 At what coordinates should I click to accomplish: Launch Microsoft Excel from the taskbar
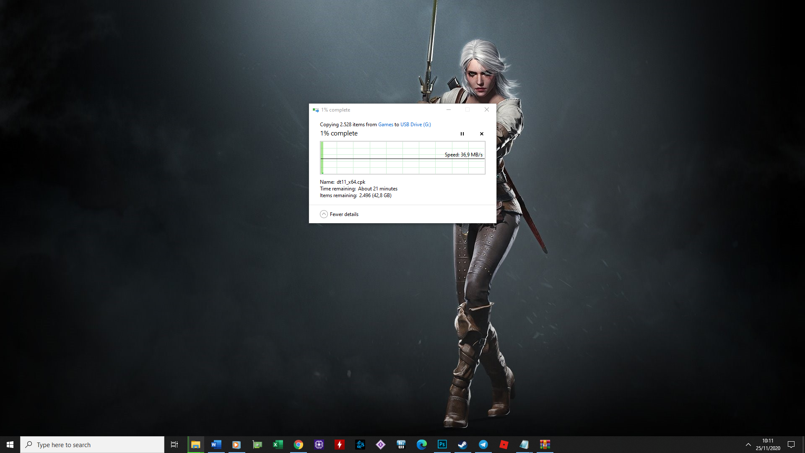[278, 445]
